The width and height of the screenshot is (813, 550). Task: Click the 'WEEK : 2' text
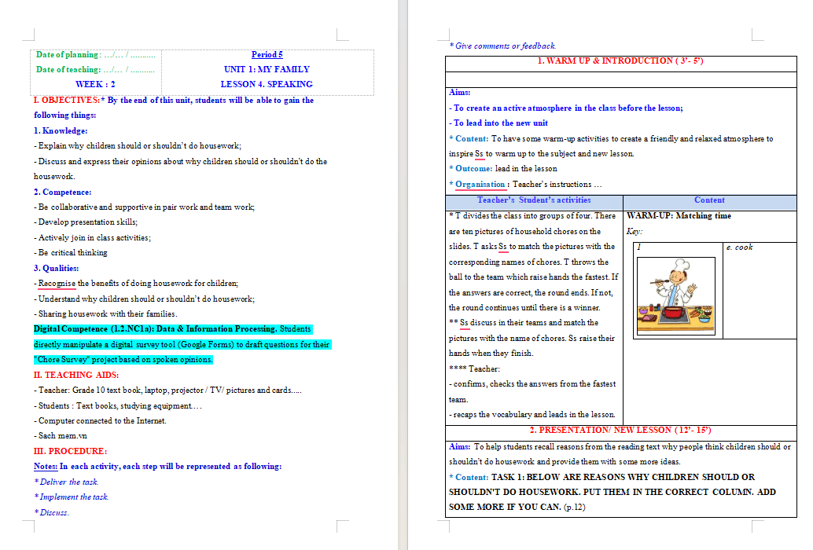click(x=95, y=84)
